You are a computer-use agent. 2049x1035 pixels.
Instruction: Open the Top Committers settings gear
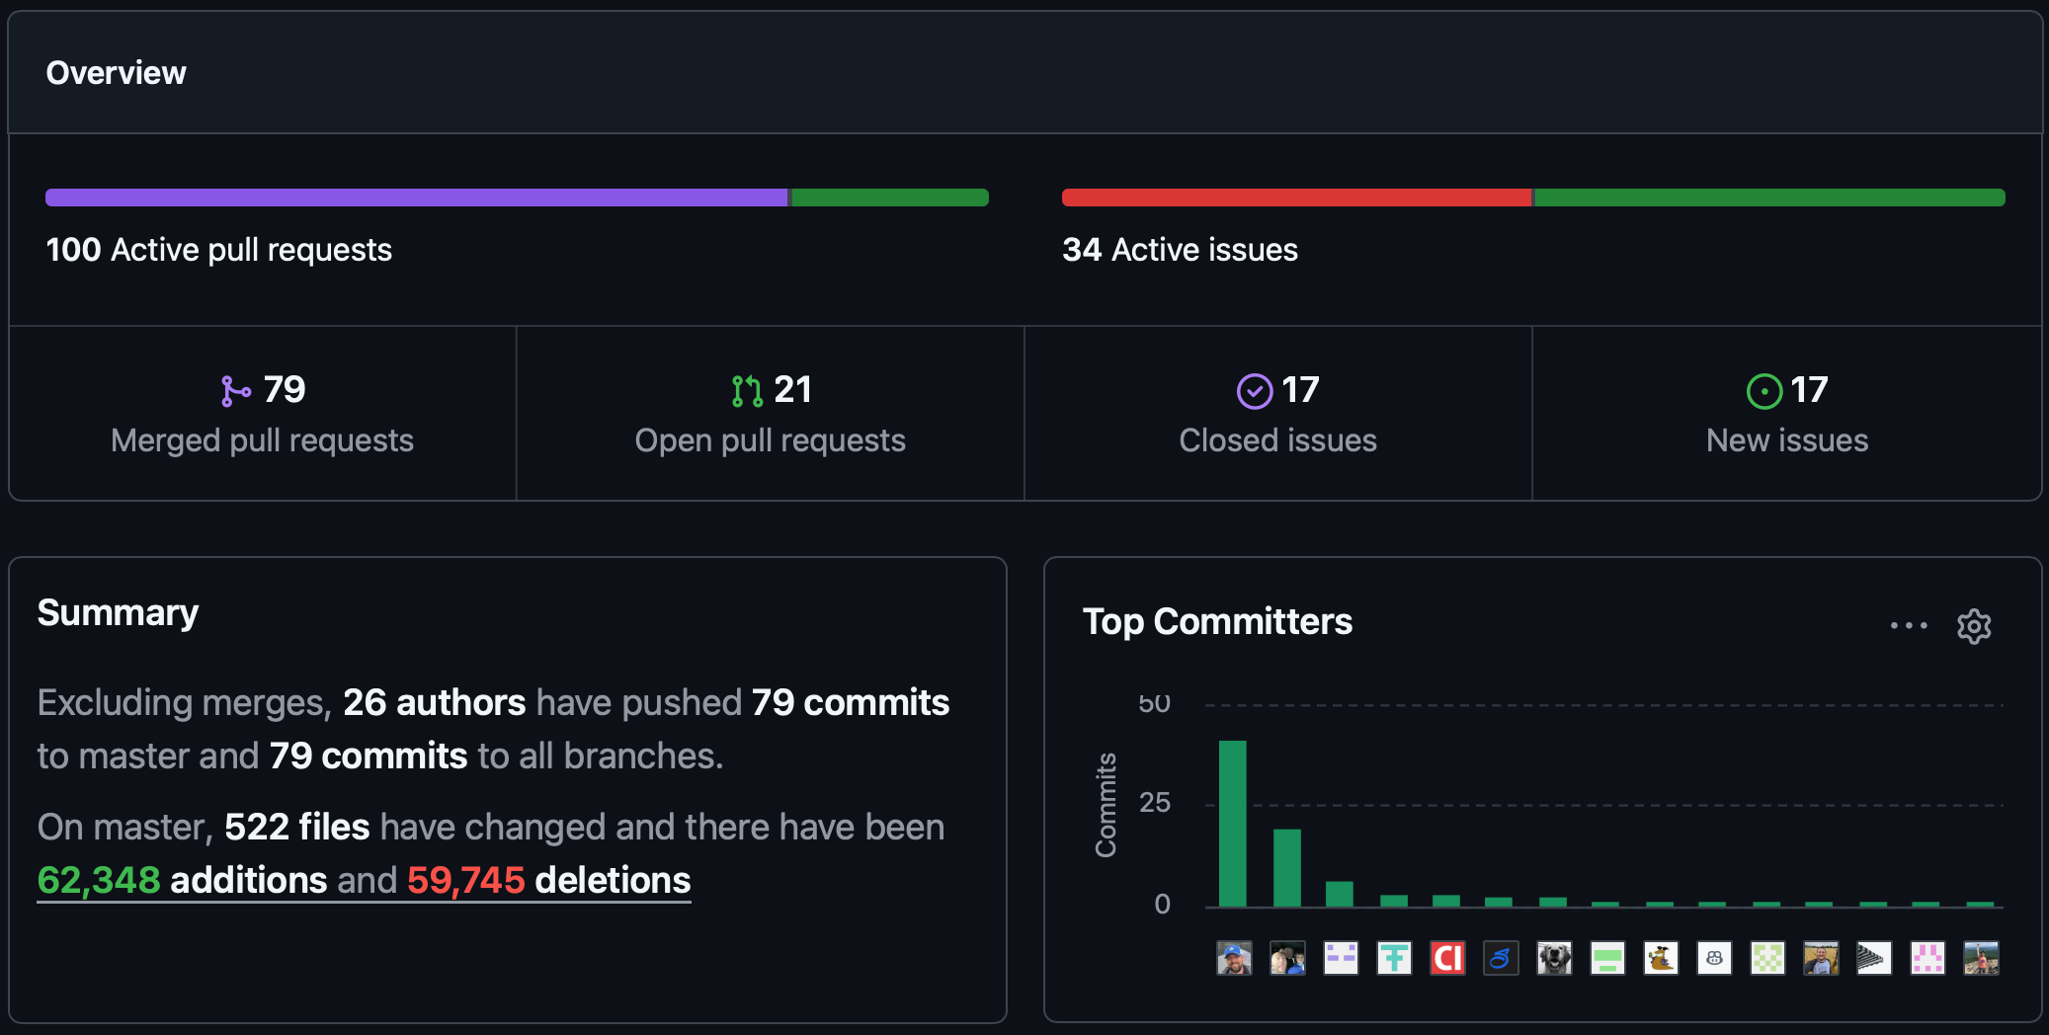[x=1973, y=626]
